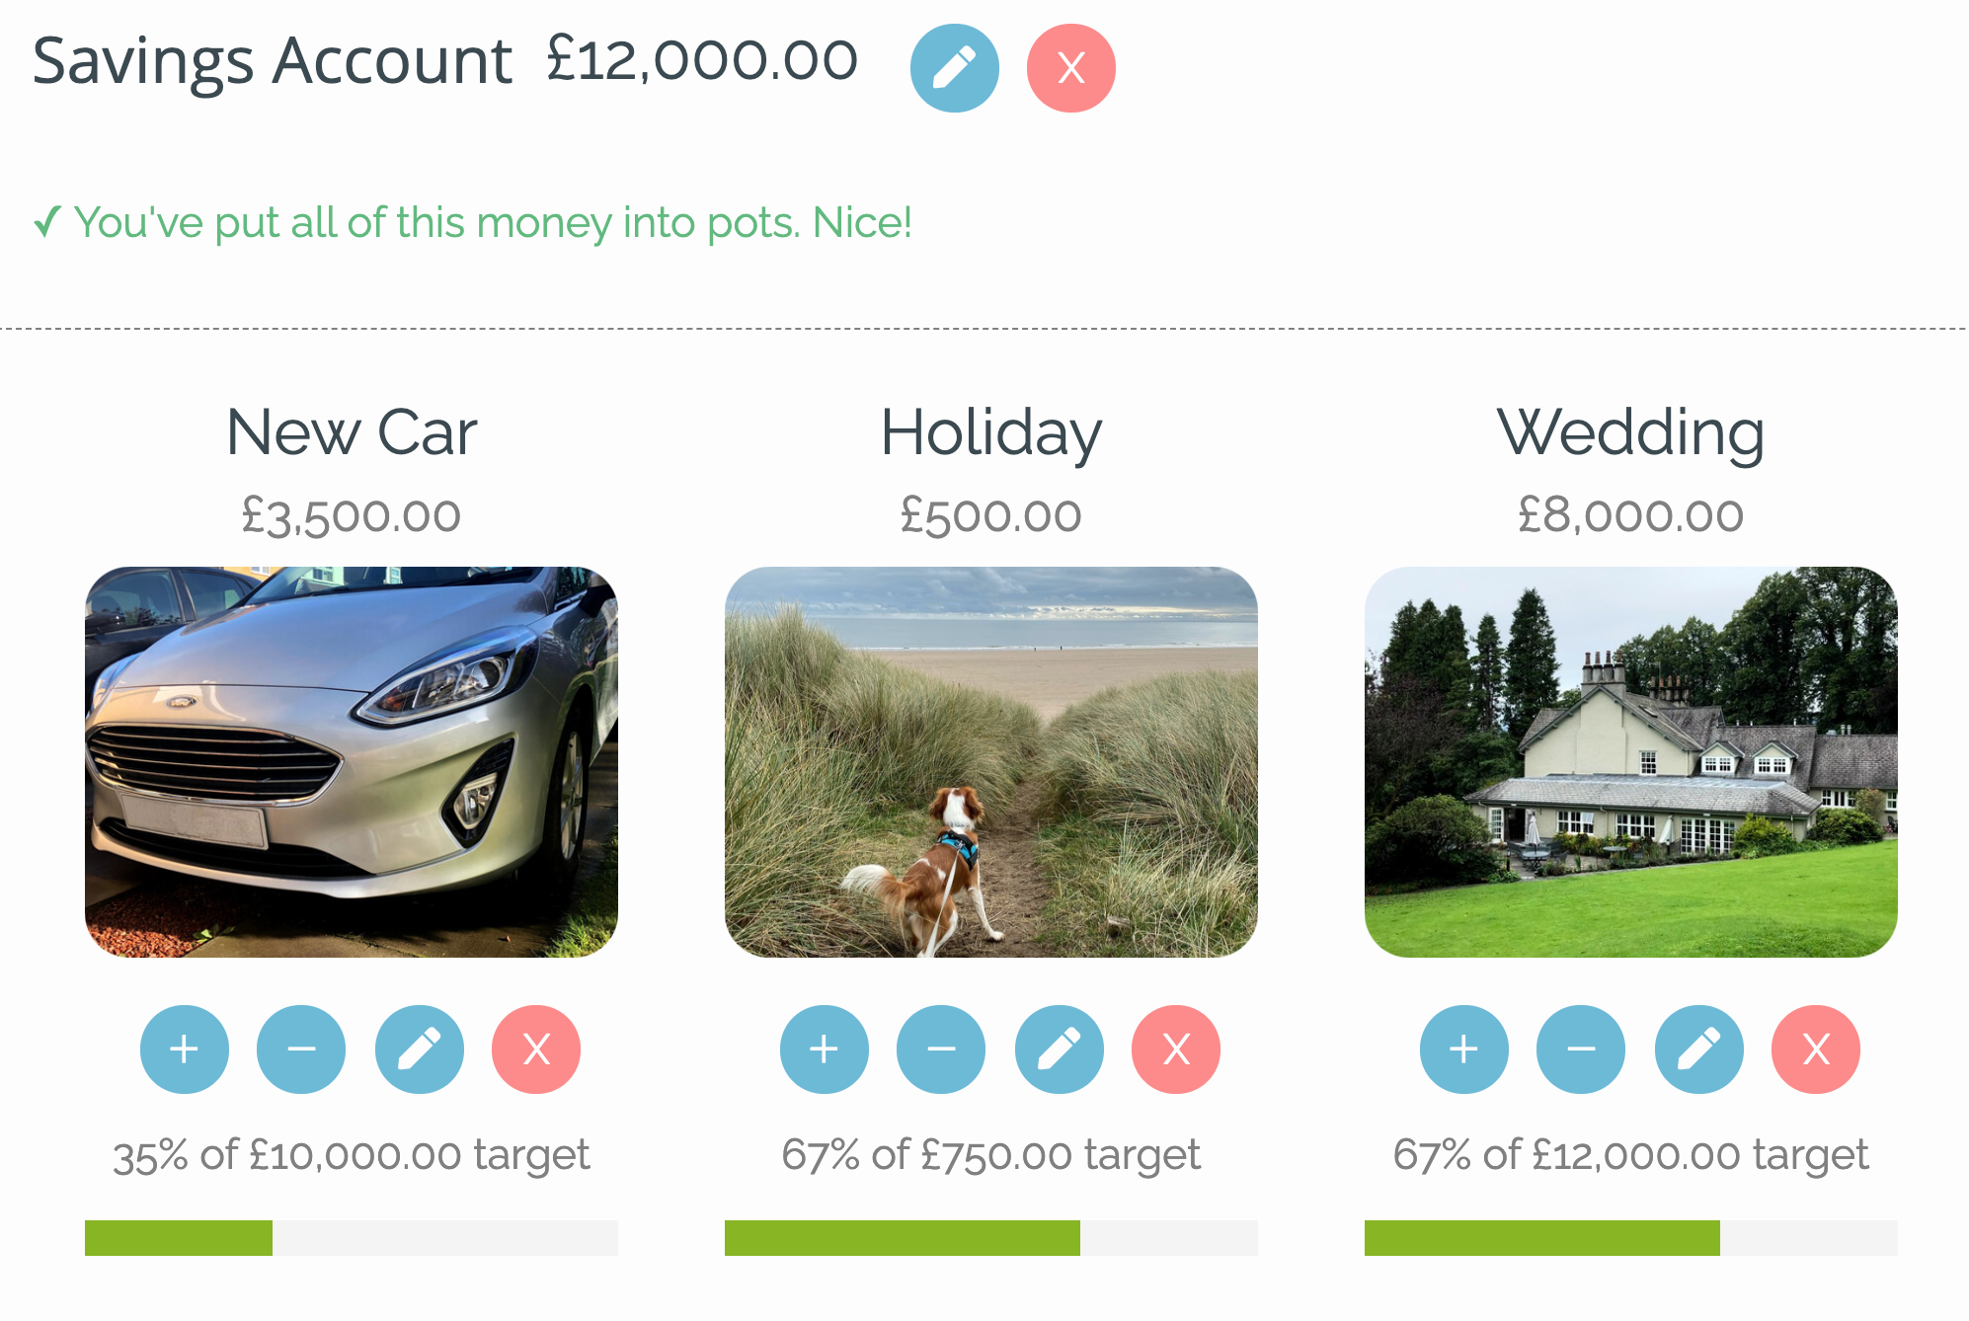Screen dimensions: 1969x1321
Task: Click the edit pencil beside Savings Account
Action: tap(954, 67)
